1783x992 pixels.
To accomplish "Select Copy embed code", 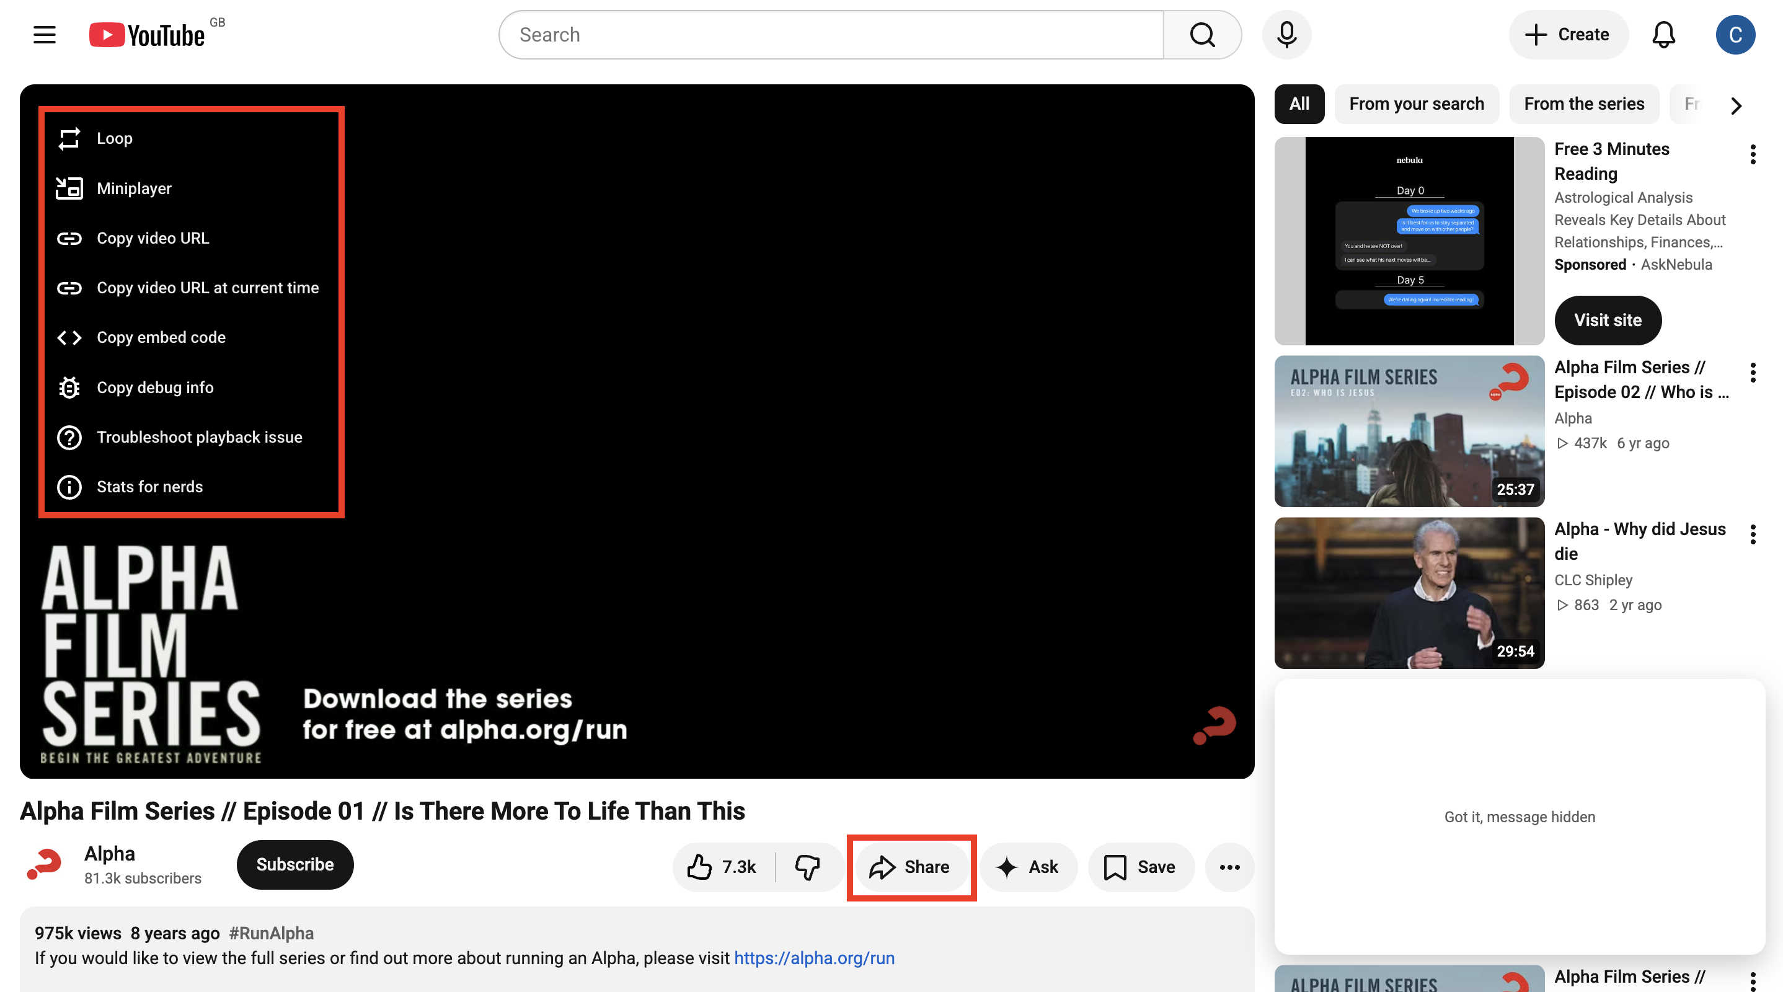I will click(192, 338).
